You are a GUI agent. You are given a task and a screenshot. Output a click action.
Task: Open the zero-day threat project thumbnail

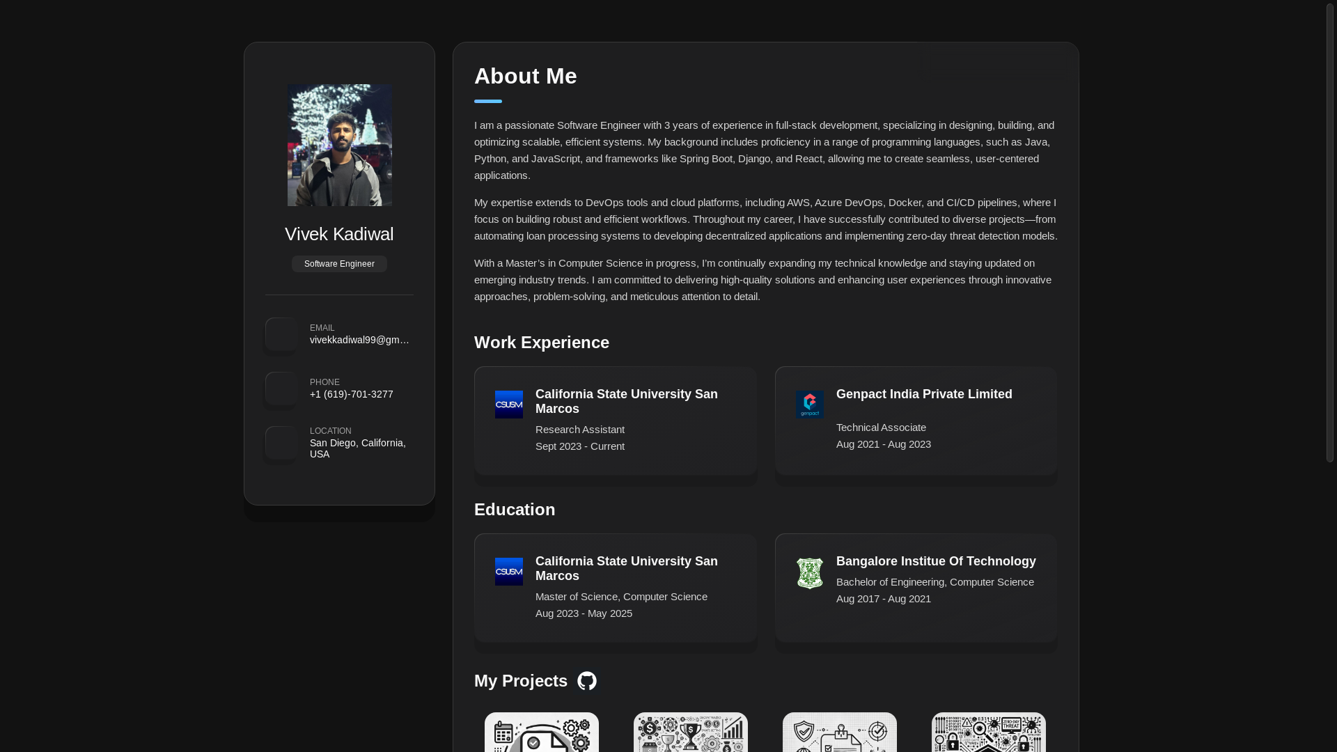[989, 732]
